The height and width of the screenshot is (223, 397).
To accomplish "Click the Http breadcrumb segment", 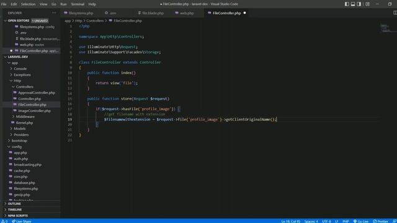I will pyautogui.click(x=79, y=20).
